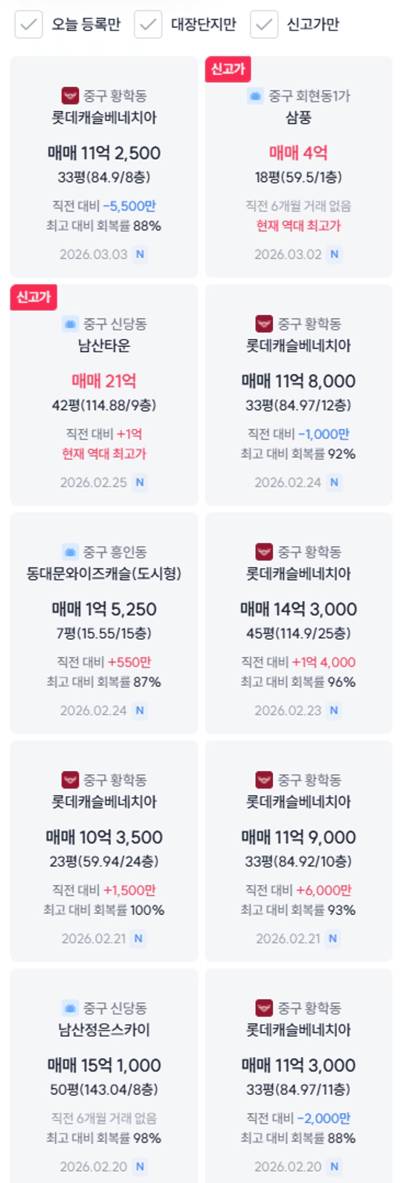Enable the 대장단지만 checkbox
The height and width of the screenshot is (1183, 402).
148,24
